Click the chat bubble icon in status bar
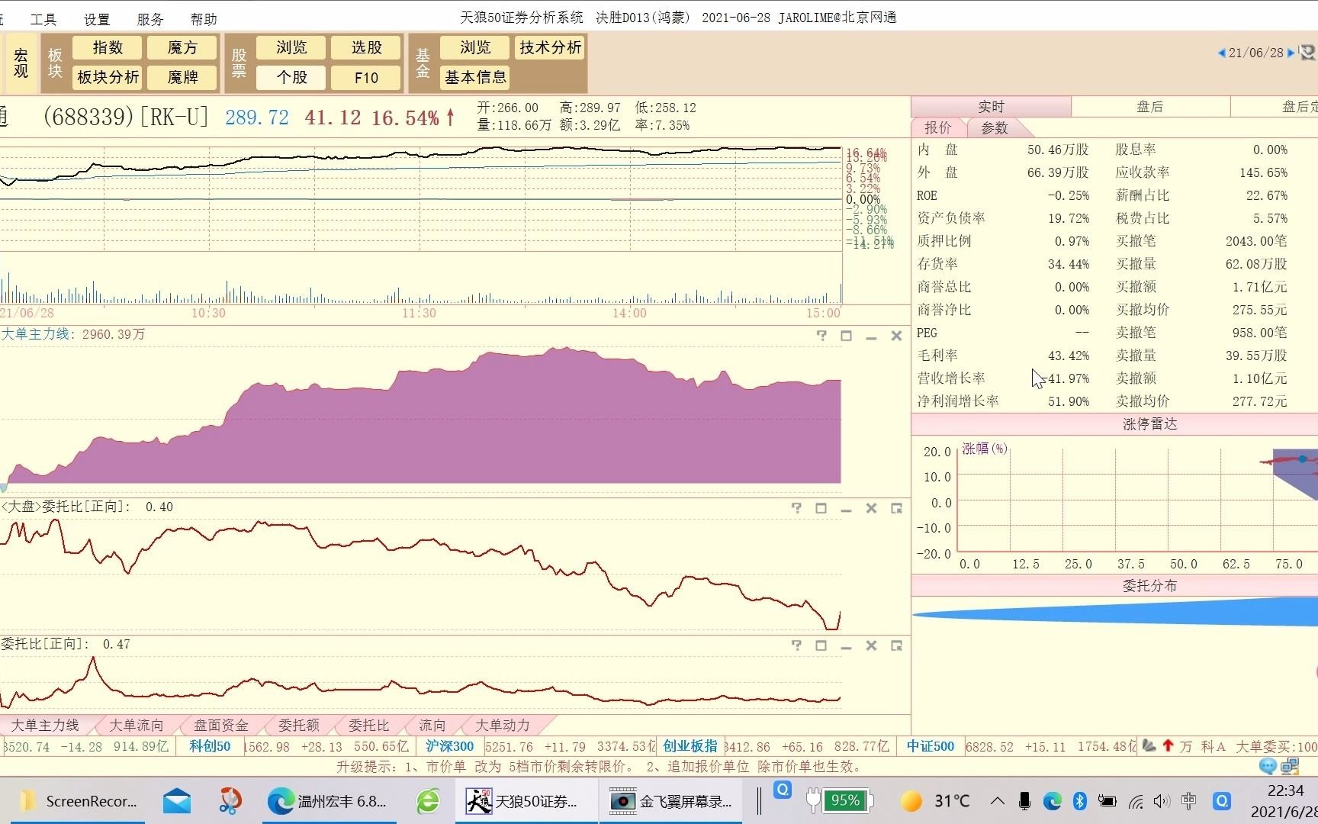Screen dimensions: 1318x824 [1268, 766]
